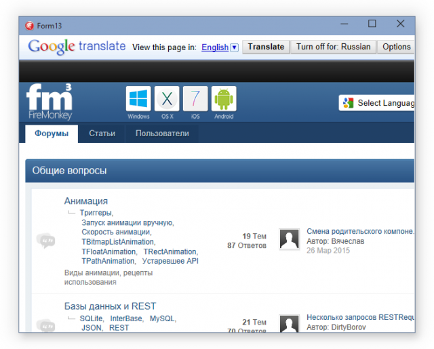Click the author name Вячеслав

348,241
